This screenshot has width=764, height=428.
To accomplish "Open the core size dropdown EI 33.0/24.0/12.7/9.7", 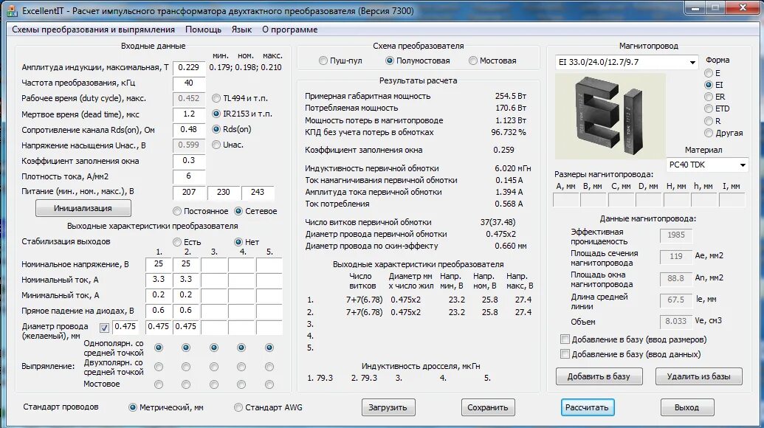I will click(x=627, y=62).
